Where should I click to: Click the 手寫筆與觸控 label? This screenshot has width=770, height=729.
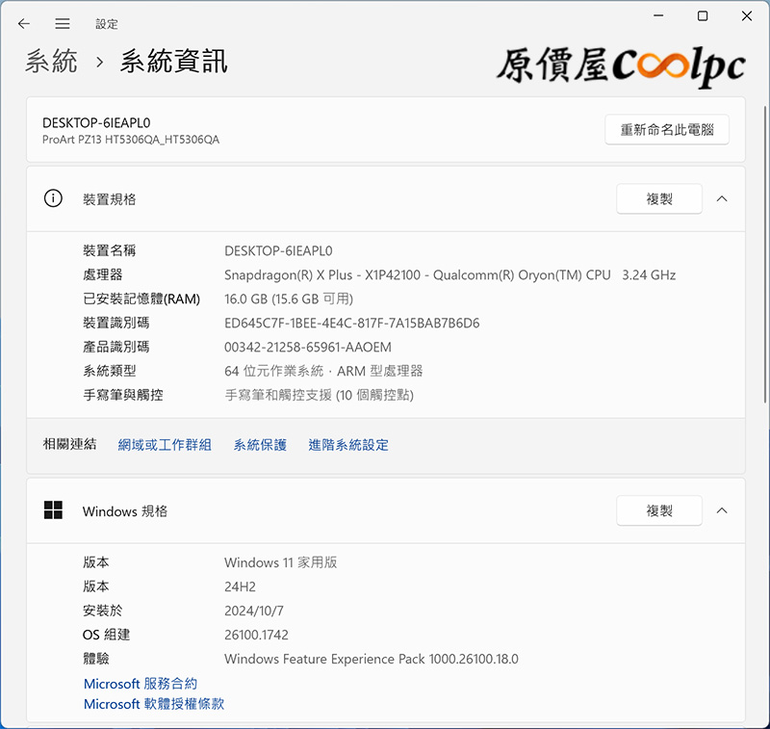click(x=123, y=395)
